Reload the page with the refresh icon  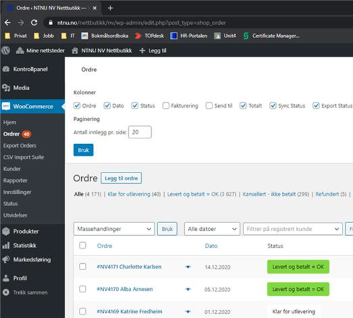[x=34, y=22]
